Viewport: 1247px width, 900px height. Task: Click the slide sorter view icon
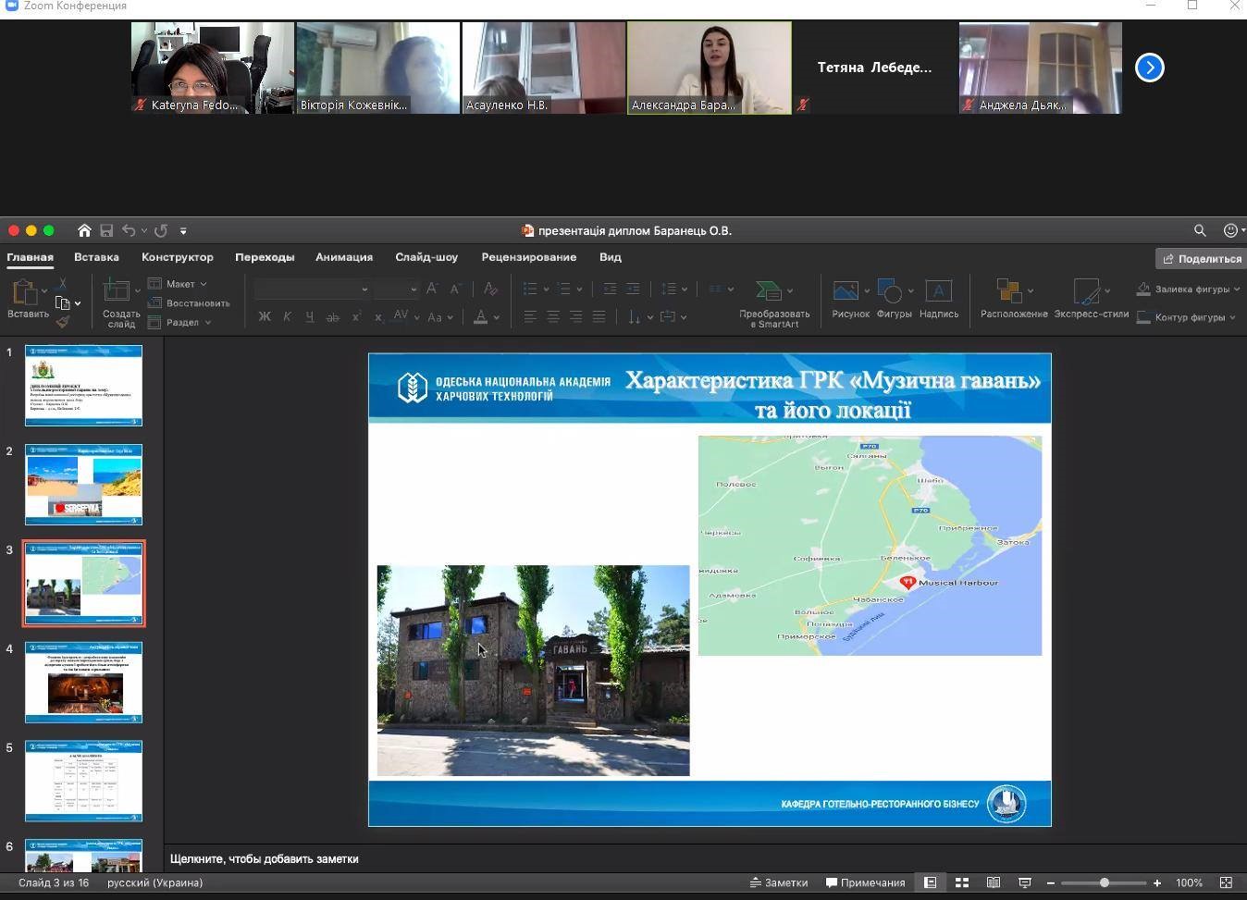pyautogui.click(x=962, y=882)
